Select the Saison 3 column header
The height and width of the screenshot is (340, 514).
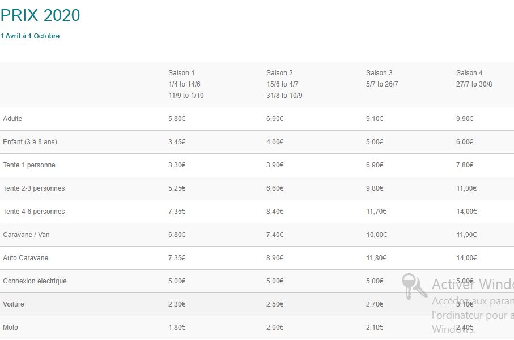coord(379,73)
